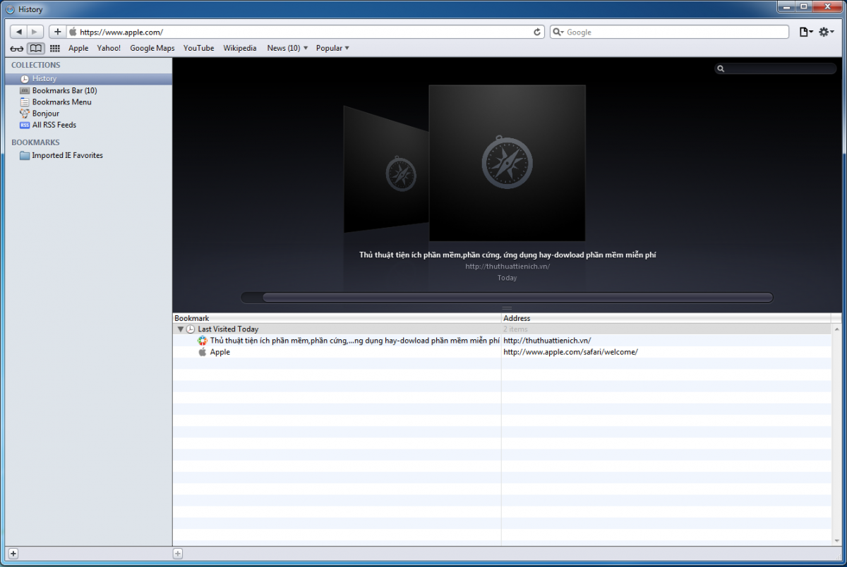Collapse the Last Visited Today group

181,329
